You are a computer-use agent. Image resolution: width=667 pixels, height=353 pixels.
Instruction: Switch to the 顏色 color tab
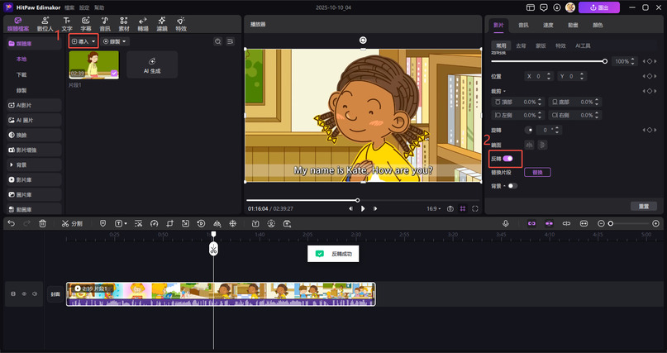pos(598,25)
